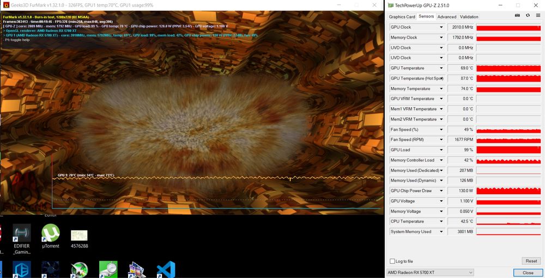545x278 pixels.
Task: Select the Sensors tab
Action: 426,16
